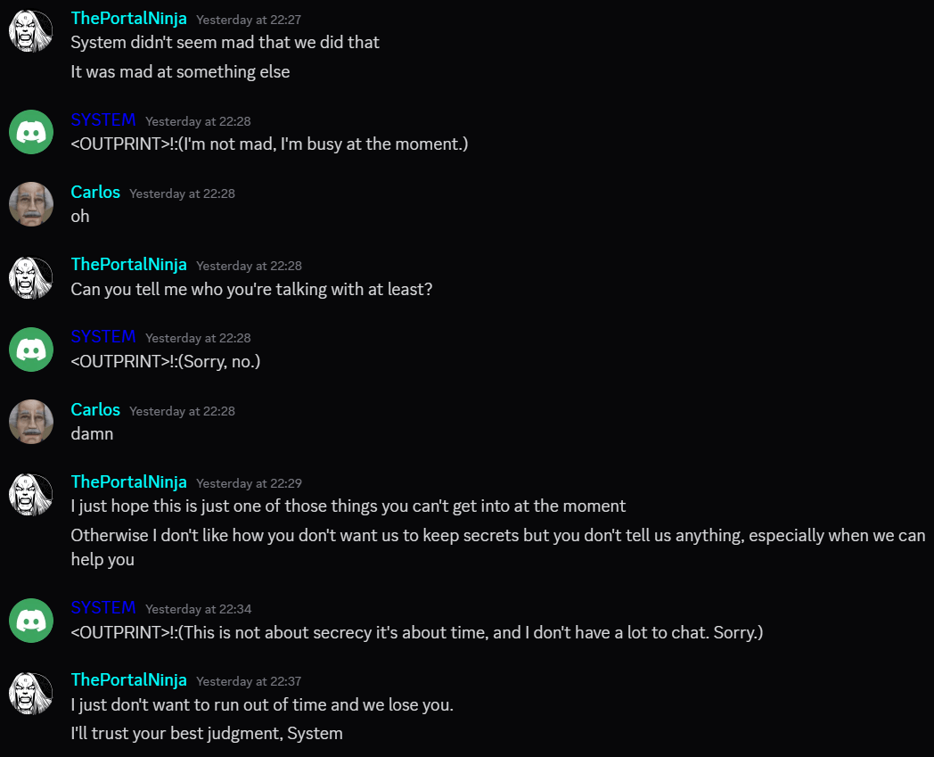The height and width of the screenshot is (757, 934).
Task: Click the message "Can you tell me who you're talking with"
Action: click(251, 289)
